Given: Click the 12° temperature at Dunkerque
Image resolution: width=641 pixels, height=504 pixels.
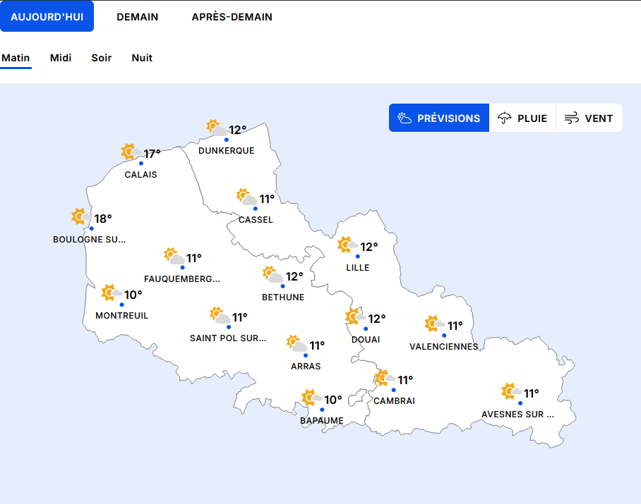Looking at the screenshot, I should coord(237,130).
